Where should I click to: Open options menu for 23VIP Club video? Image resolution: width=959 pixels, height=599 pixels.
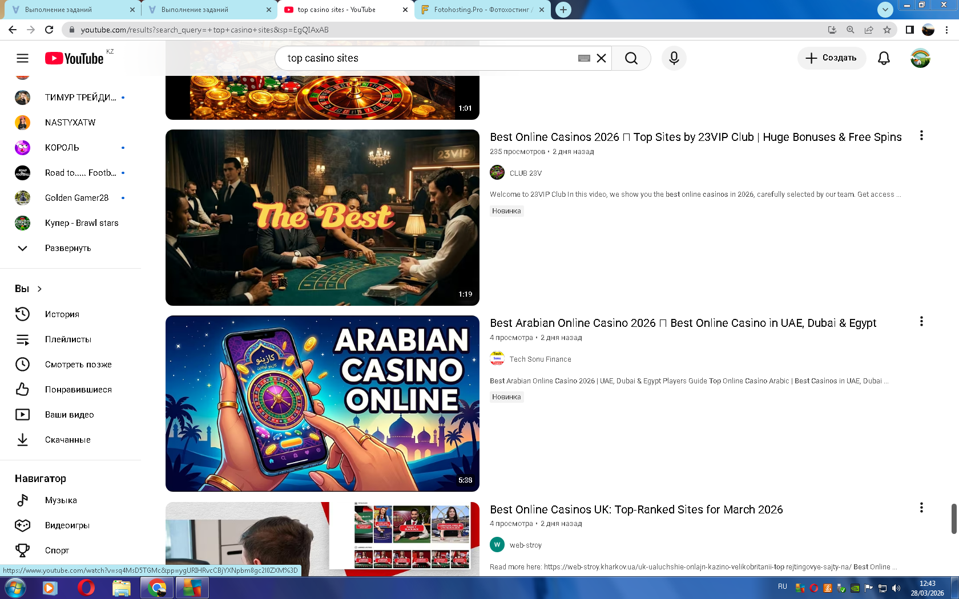(921, 136)
